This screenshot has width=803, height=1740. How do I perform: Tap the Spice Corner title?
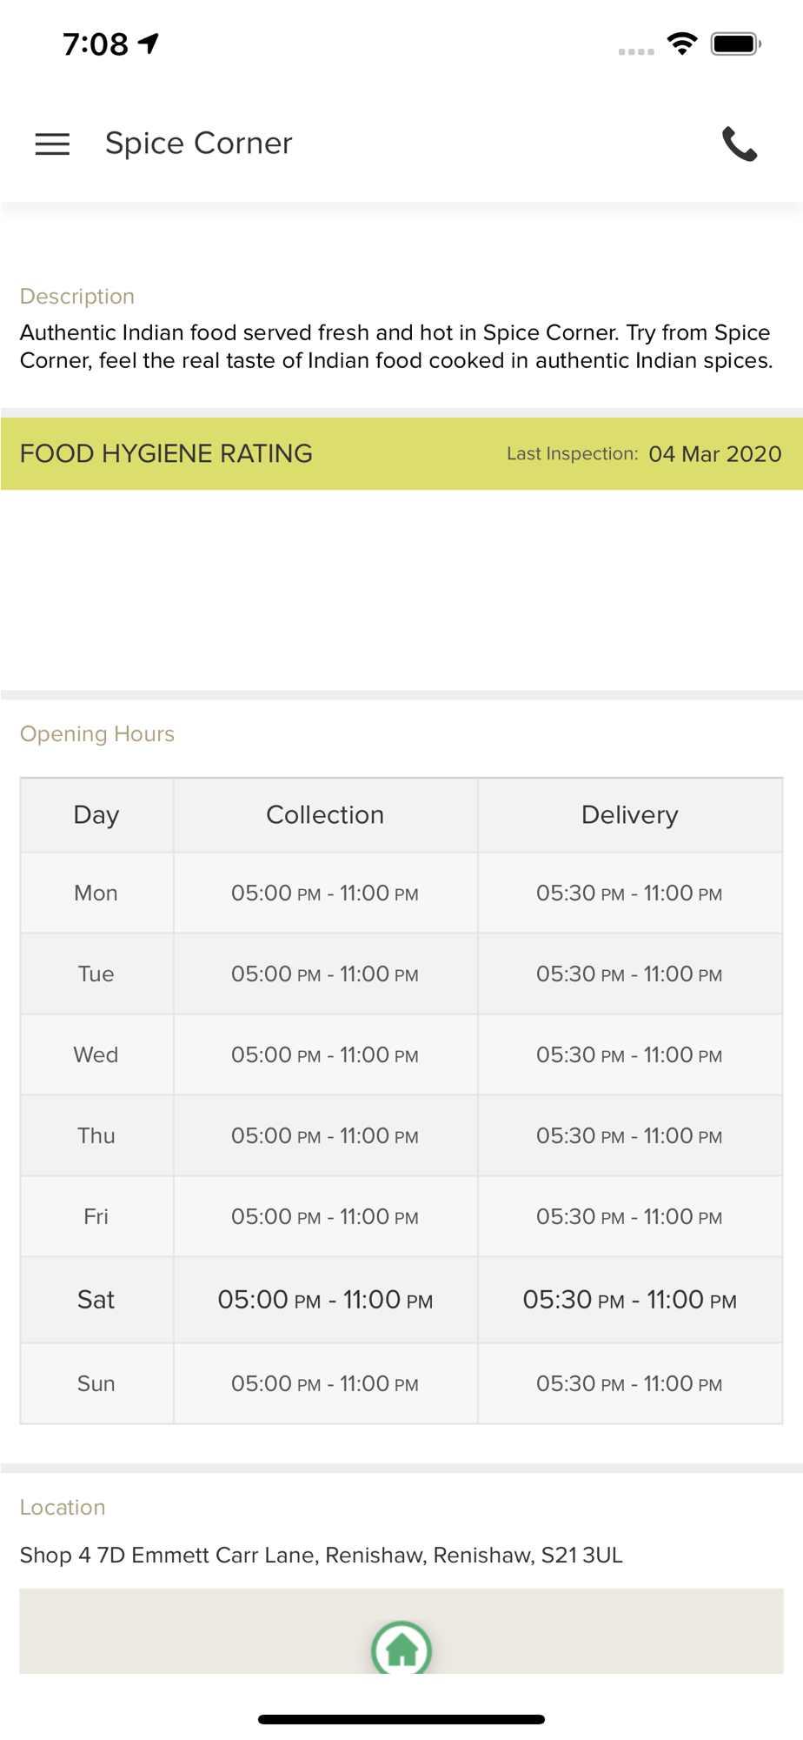coord(199,144)
